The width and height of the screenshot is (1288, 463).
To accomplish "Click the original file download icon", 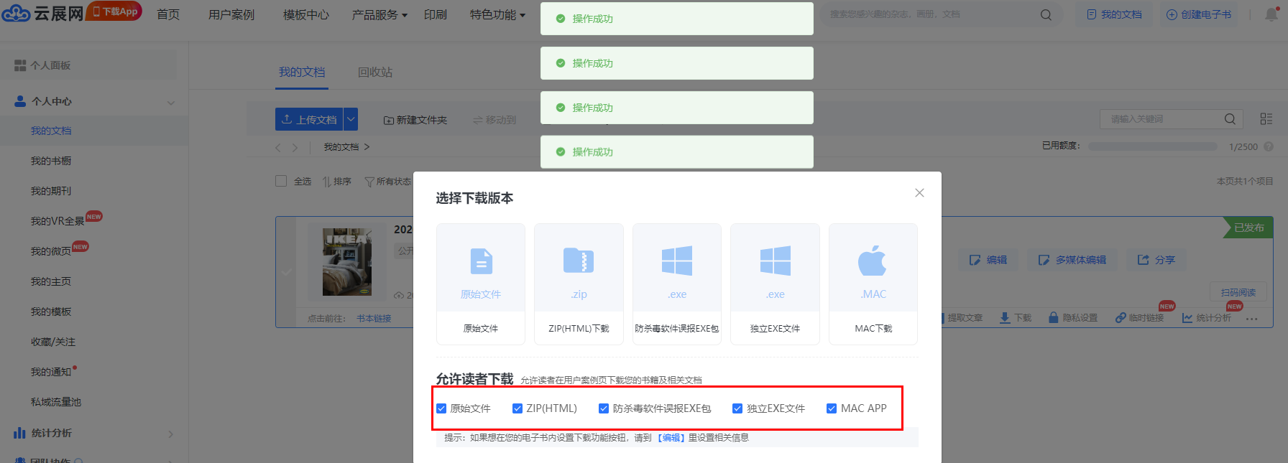I will (481, 261).
